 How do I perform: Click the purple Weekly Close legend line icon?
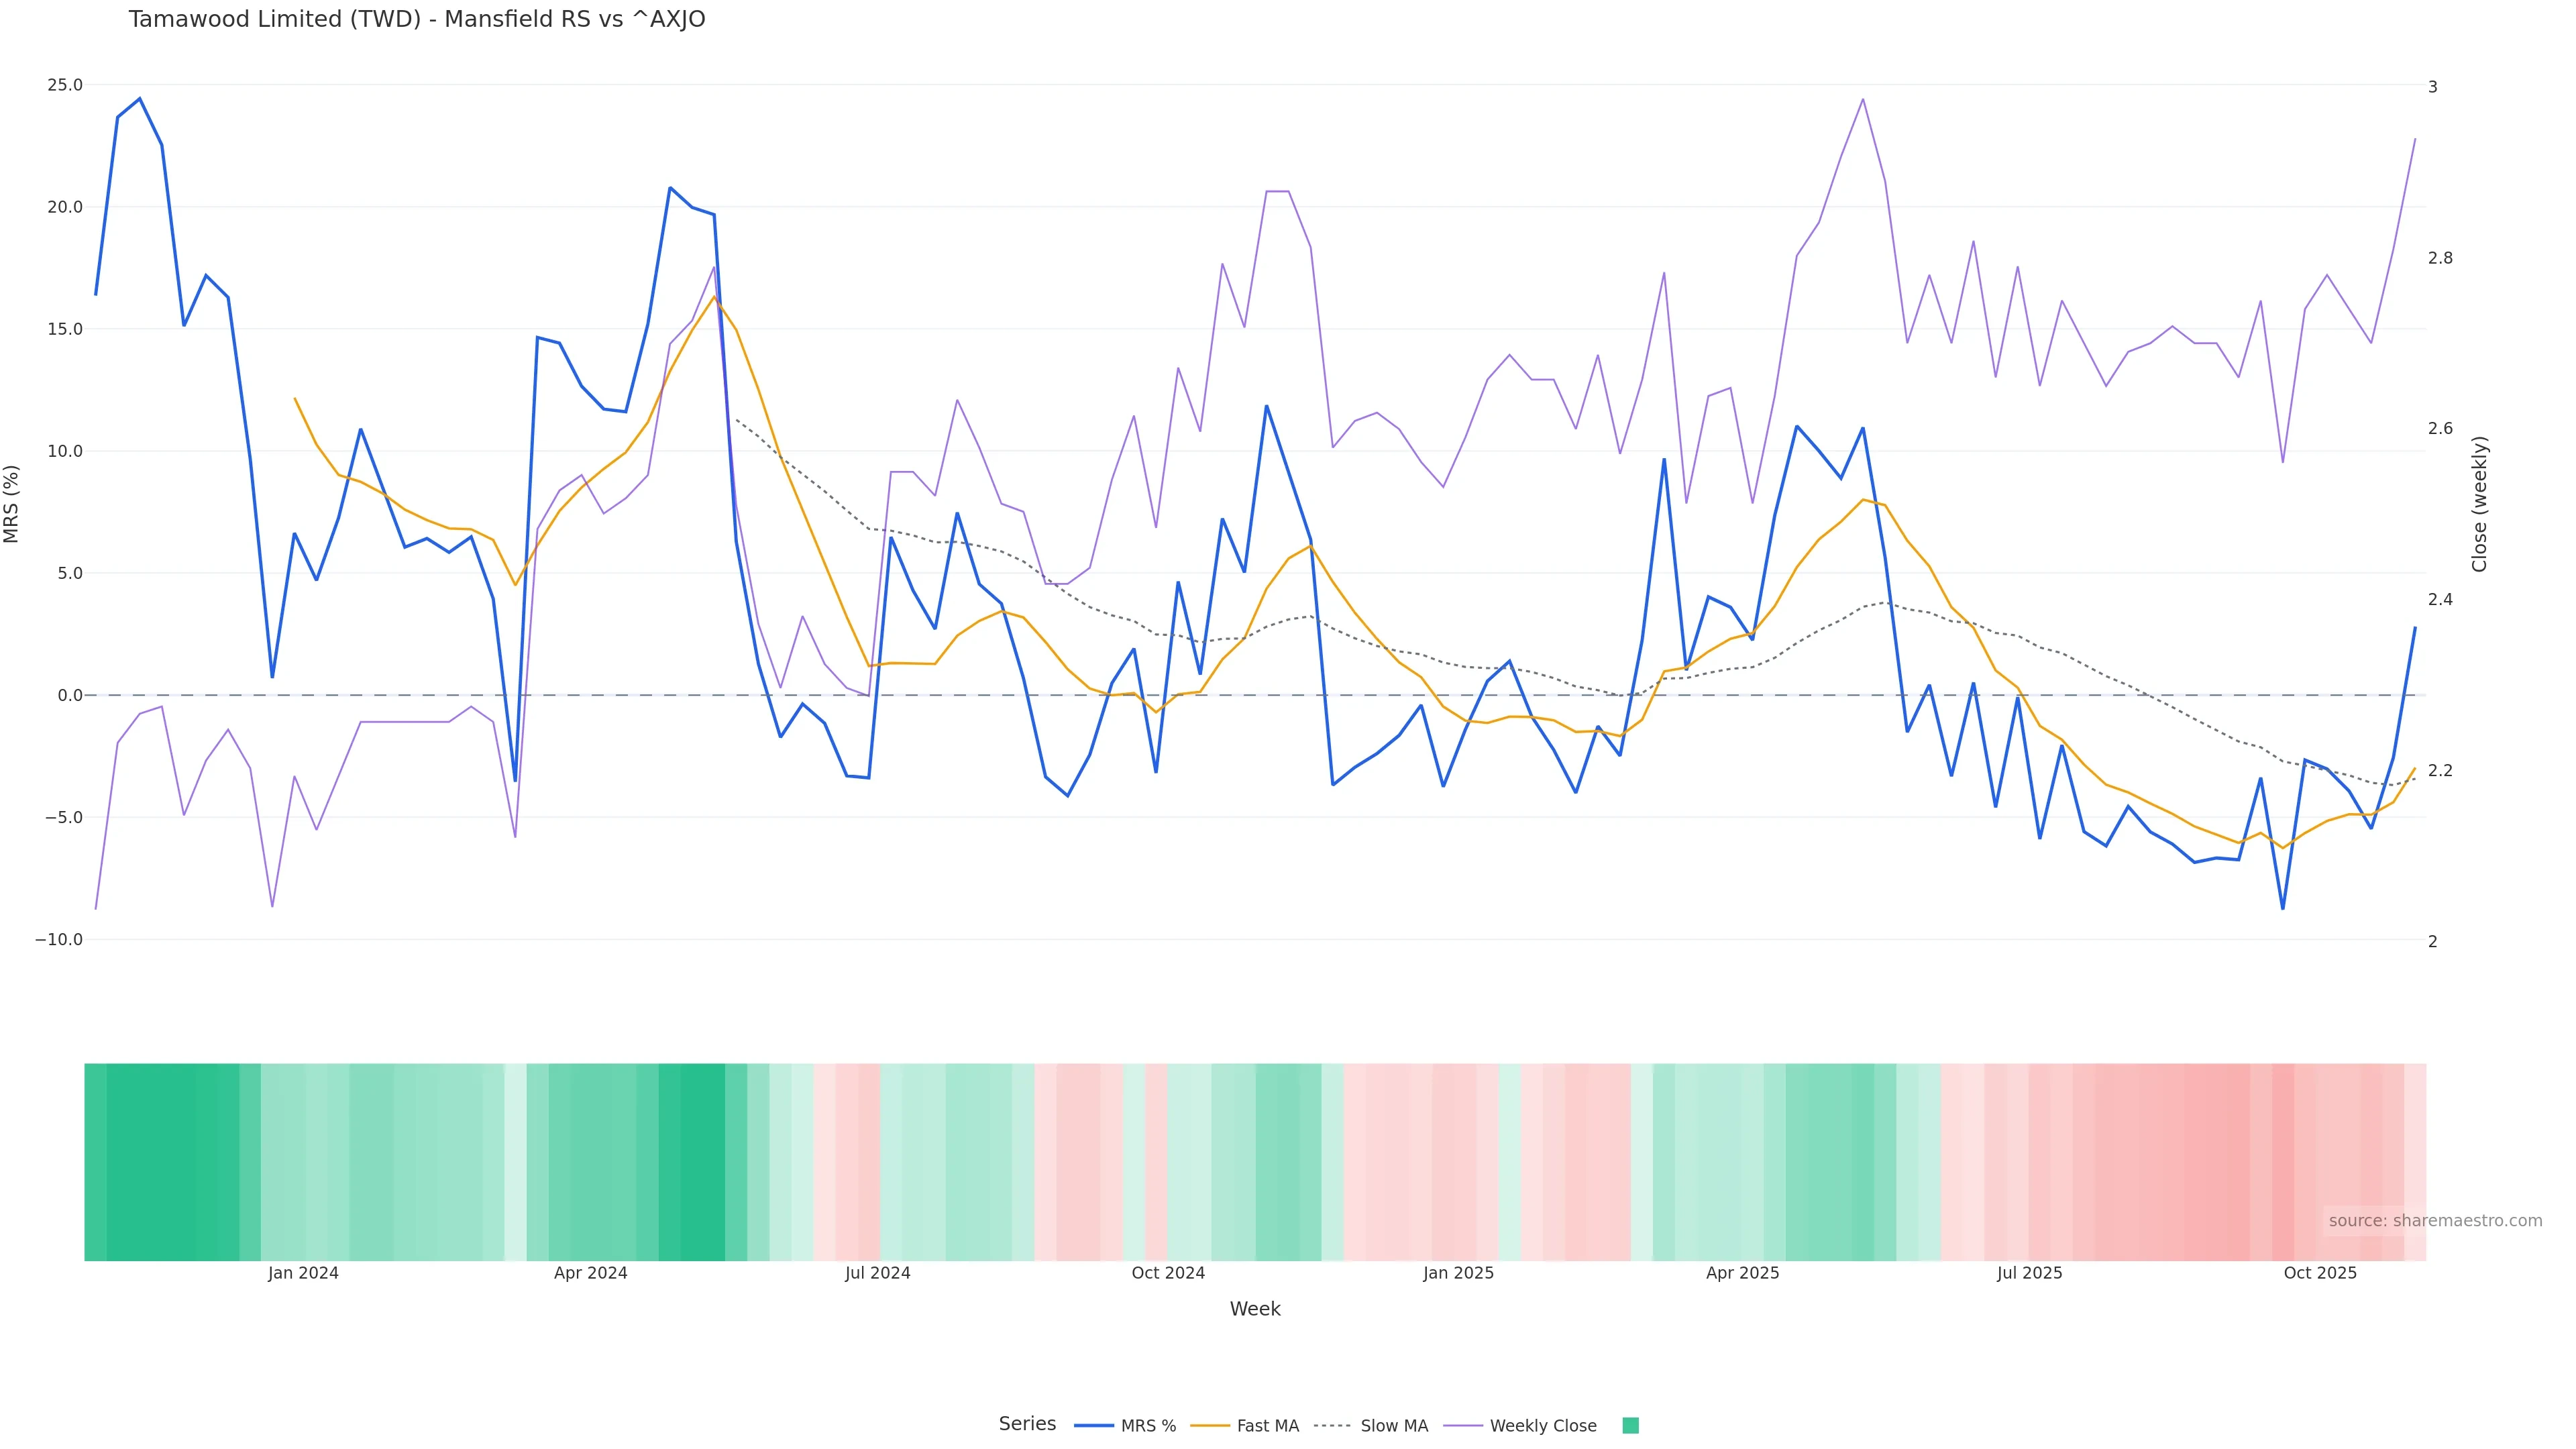point(1463,1426)
